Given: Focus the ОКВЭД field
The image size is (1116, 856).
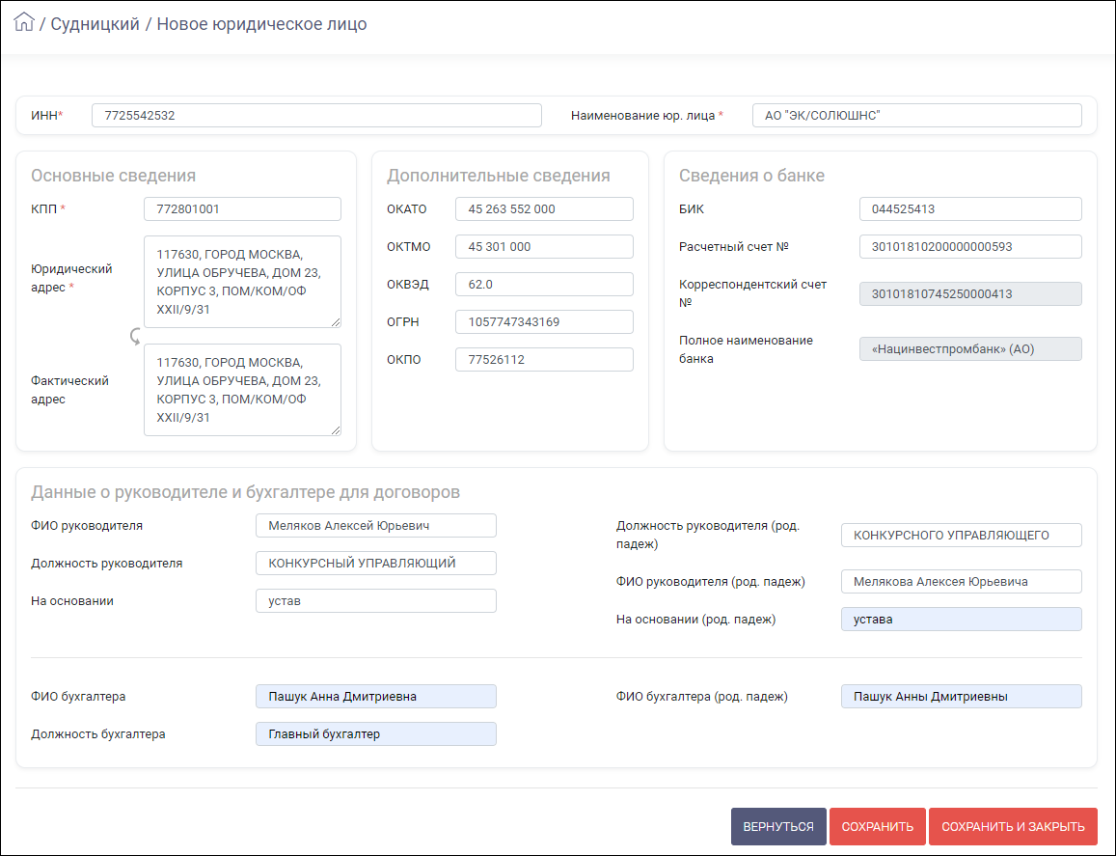Looking at the screenshot, I should (544, 284).
